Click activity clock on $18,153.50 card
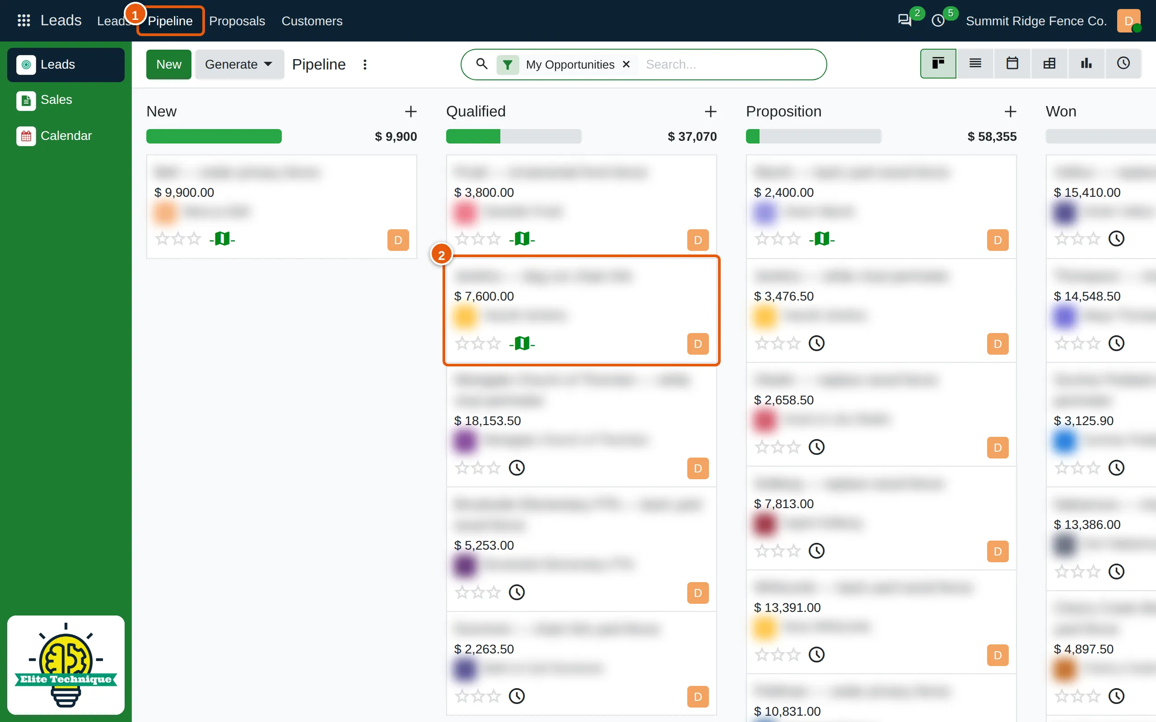 [x=517, y=467]
